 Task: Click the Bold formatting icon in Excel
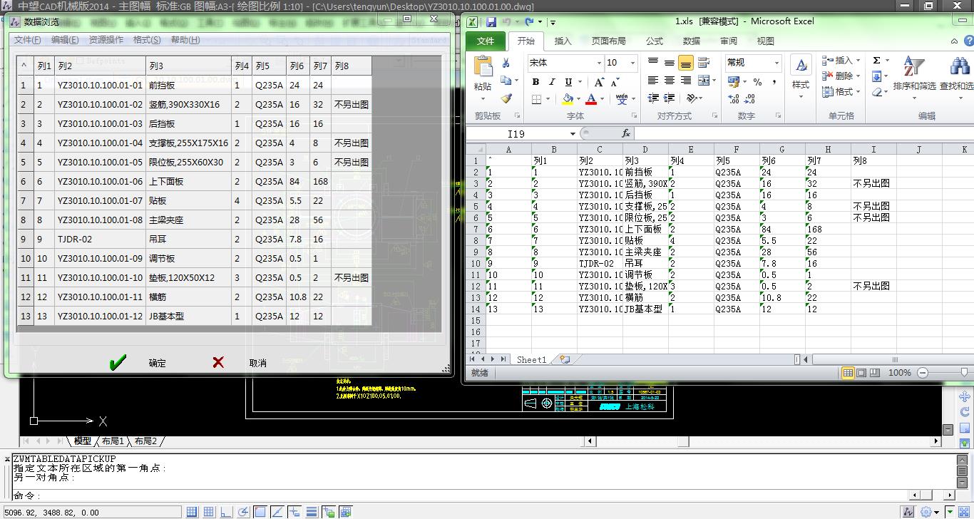[535, 82]
